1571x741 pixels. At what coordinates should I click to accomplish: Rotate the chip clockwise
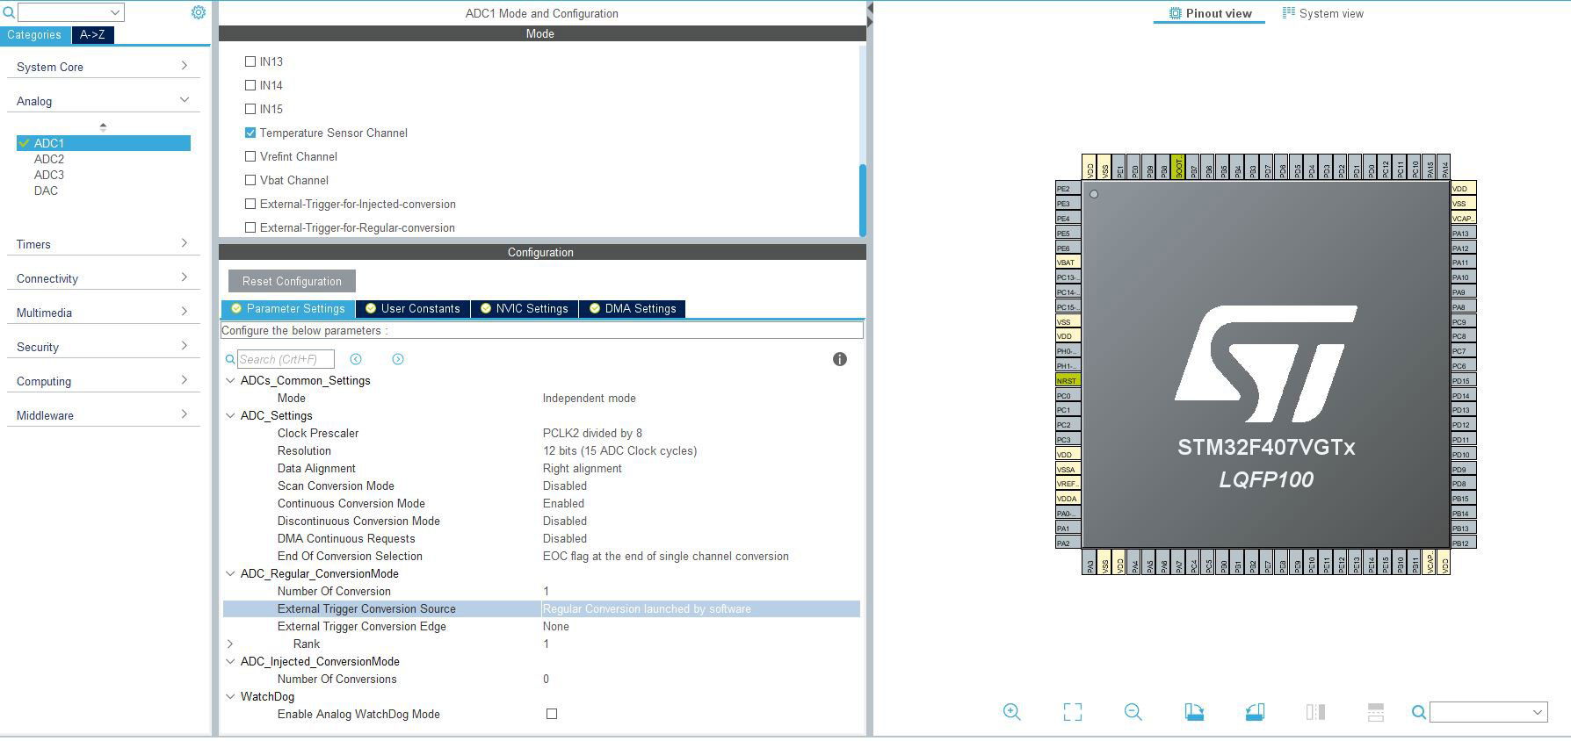[1194, 712]
